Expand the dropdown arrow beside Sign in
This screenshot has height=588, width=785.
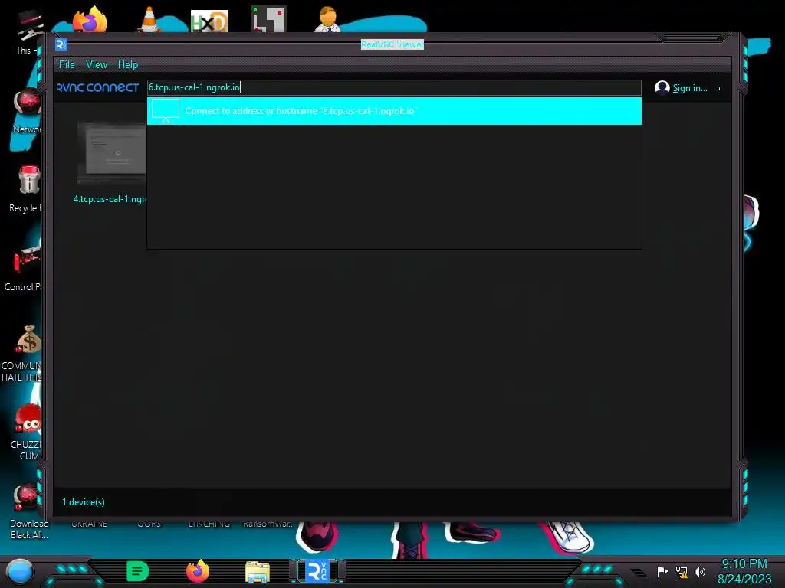719,88
